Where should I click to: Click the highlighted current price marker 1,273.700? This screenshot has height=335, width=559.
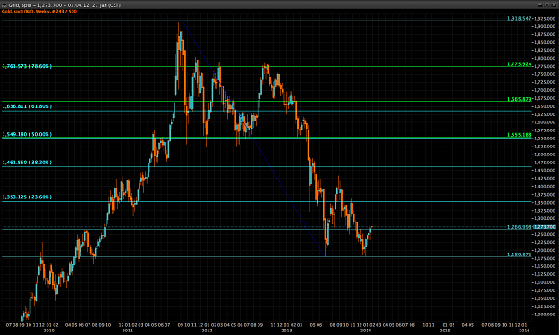[x=545, y=227]
